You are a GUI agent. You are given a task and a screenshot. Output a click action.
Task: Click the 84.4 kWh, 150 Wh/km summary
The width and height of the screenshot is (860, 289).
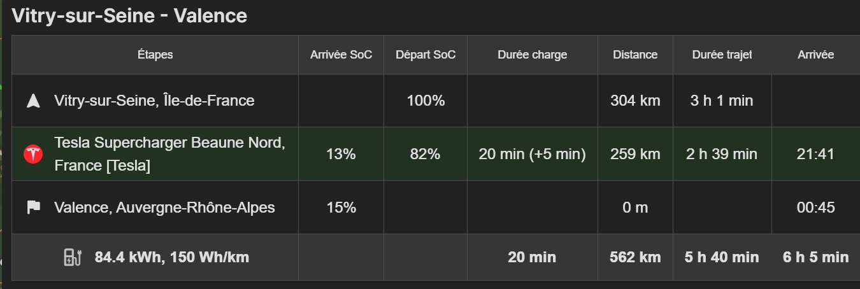coord(172,257)
